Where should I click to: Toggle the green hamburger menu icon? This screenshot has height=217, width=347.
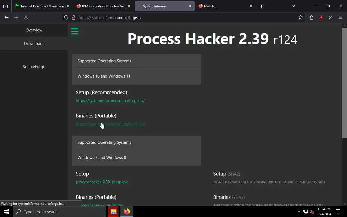pyautogui.click(x=75, y=31)
